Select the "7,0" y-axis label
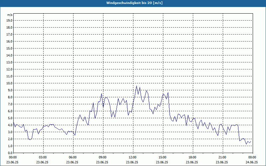266x166 pixels. pyautogui.click(x=10, y=104)
